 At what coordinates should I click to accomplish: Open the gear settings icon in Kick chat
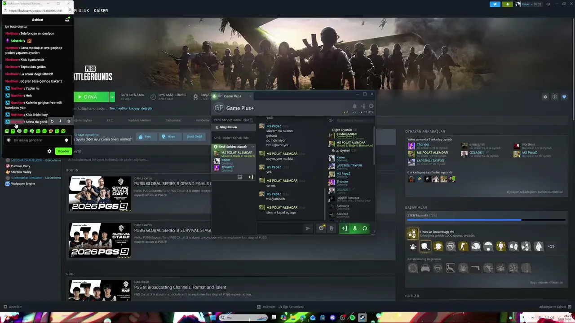49,151
